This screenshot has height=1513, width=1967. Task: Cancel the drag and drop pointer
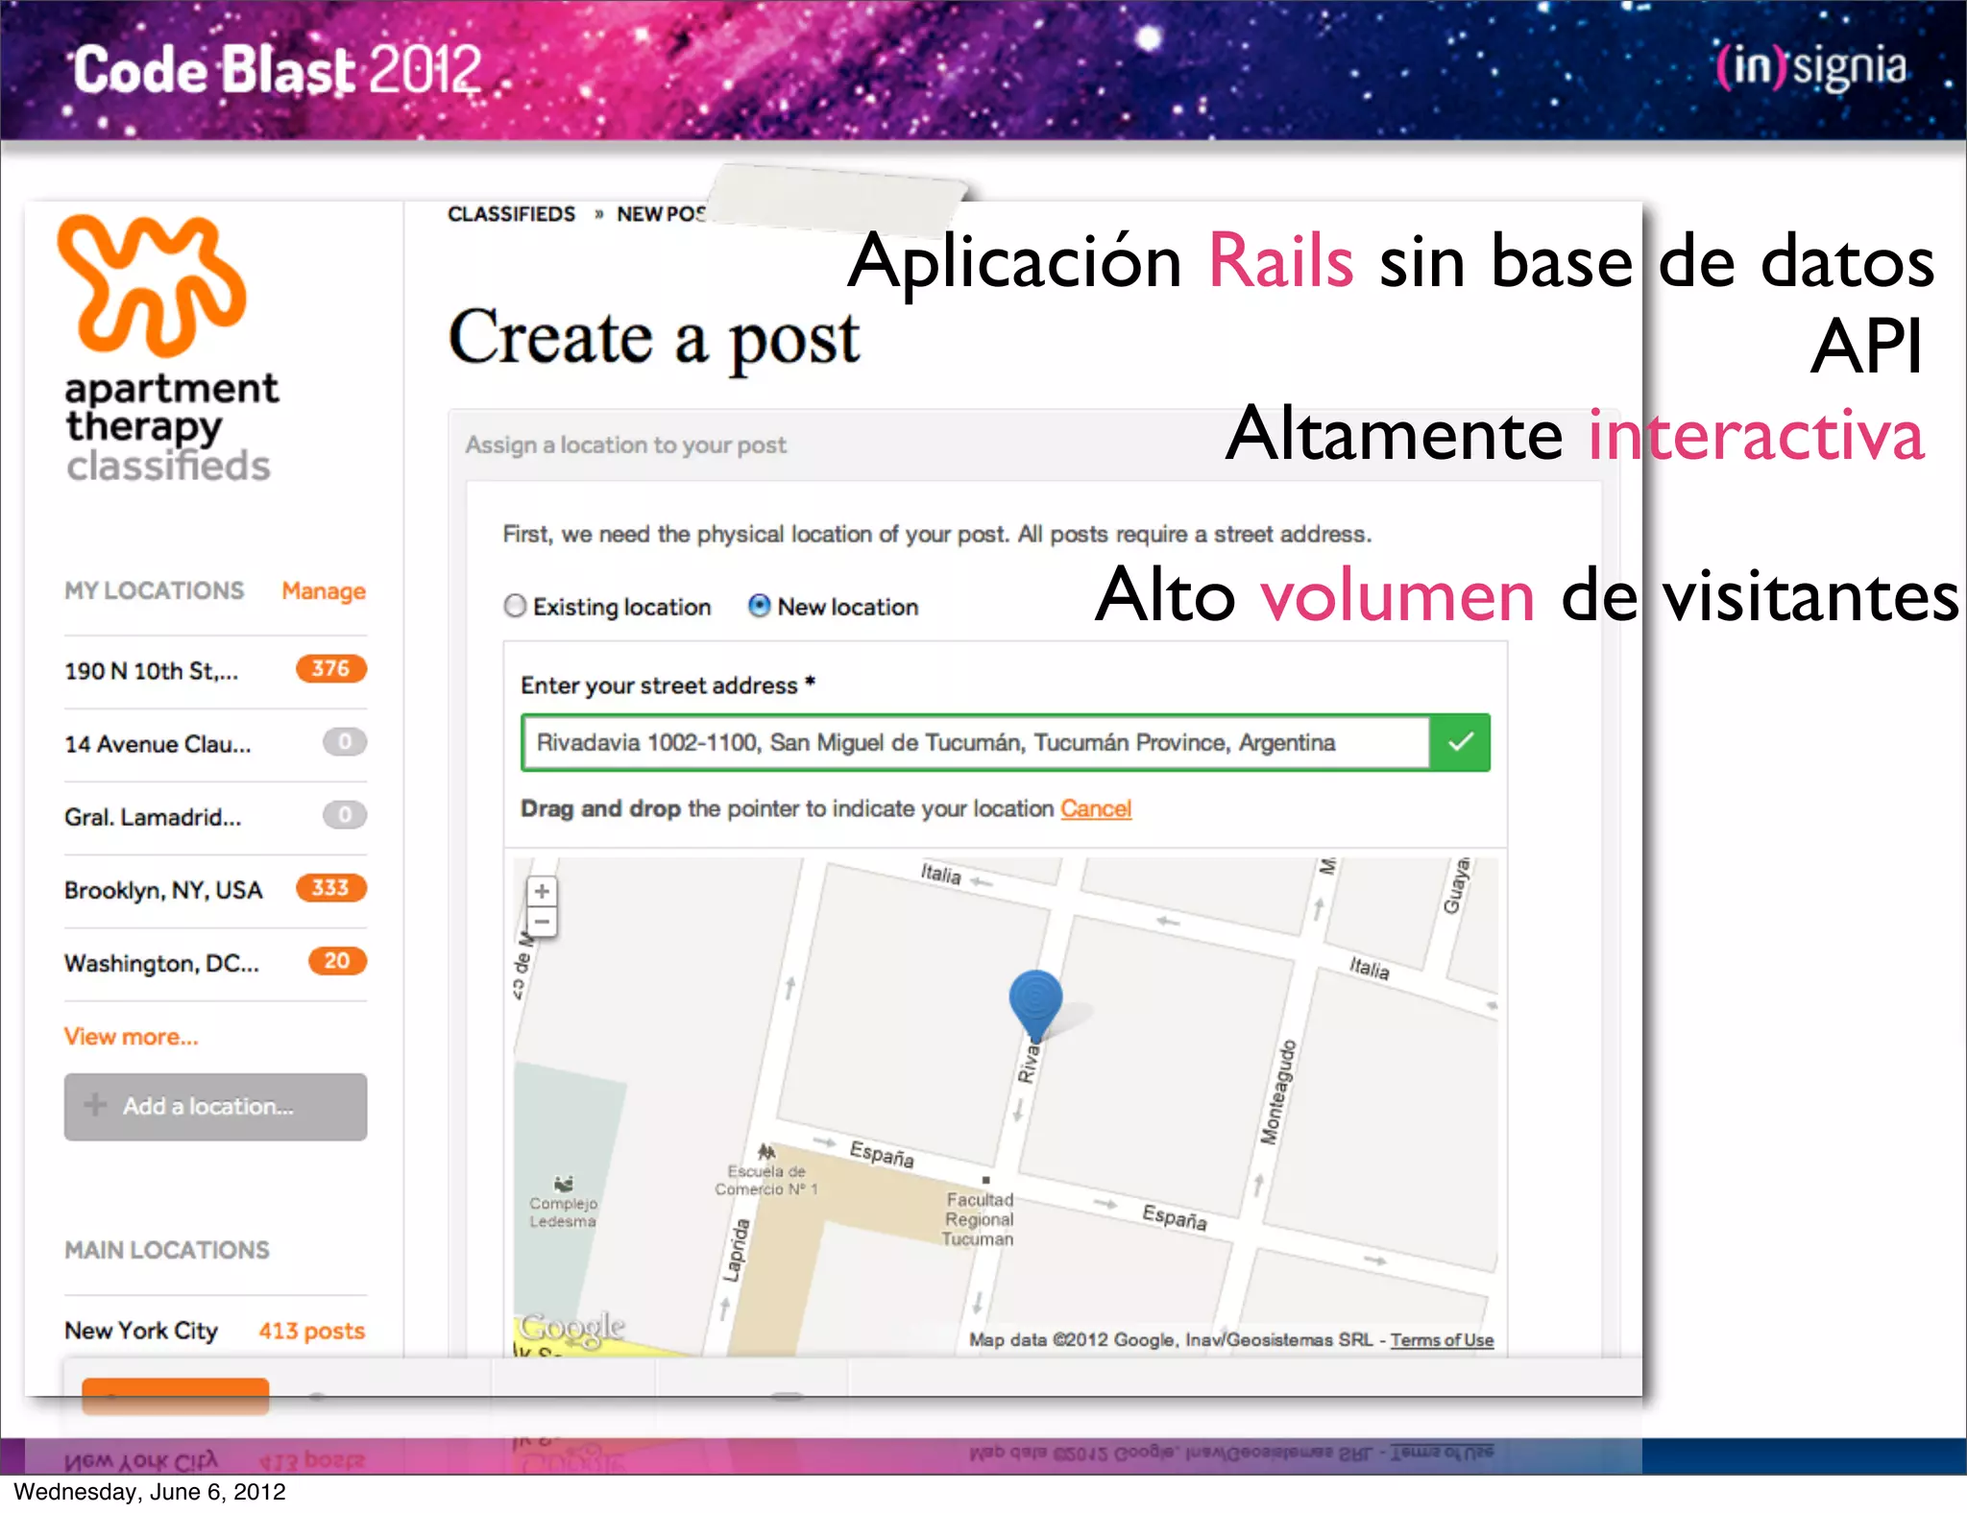pyautogui.click(x=1096, y=808)
